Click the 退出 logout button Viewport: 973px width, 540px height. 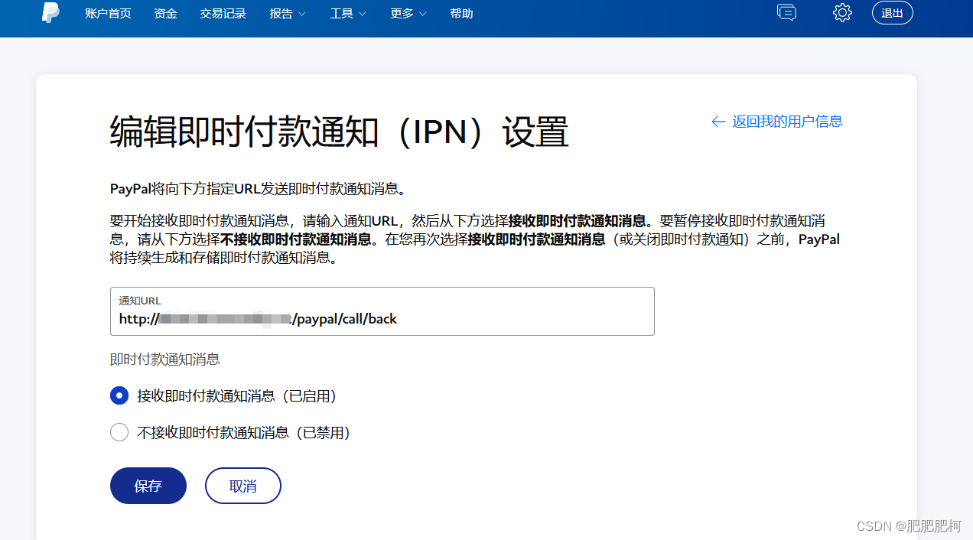[893, 13]
